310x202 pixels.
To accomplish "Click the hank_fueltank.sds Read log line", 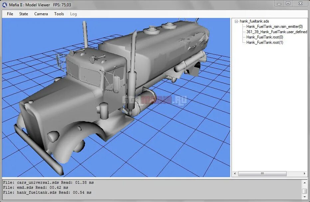I will click(x=47, y=192).
